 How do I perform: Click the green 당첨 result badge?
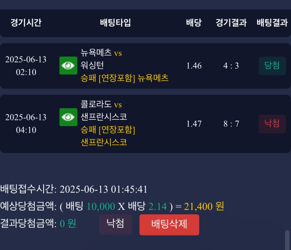[272, 66]
